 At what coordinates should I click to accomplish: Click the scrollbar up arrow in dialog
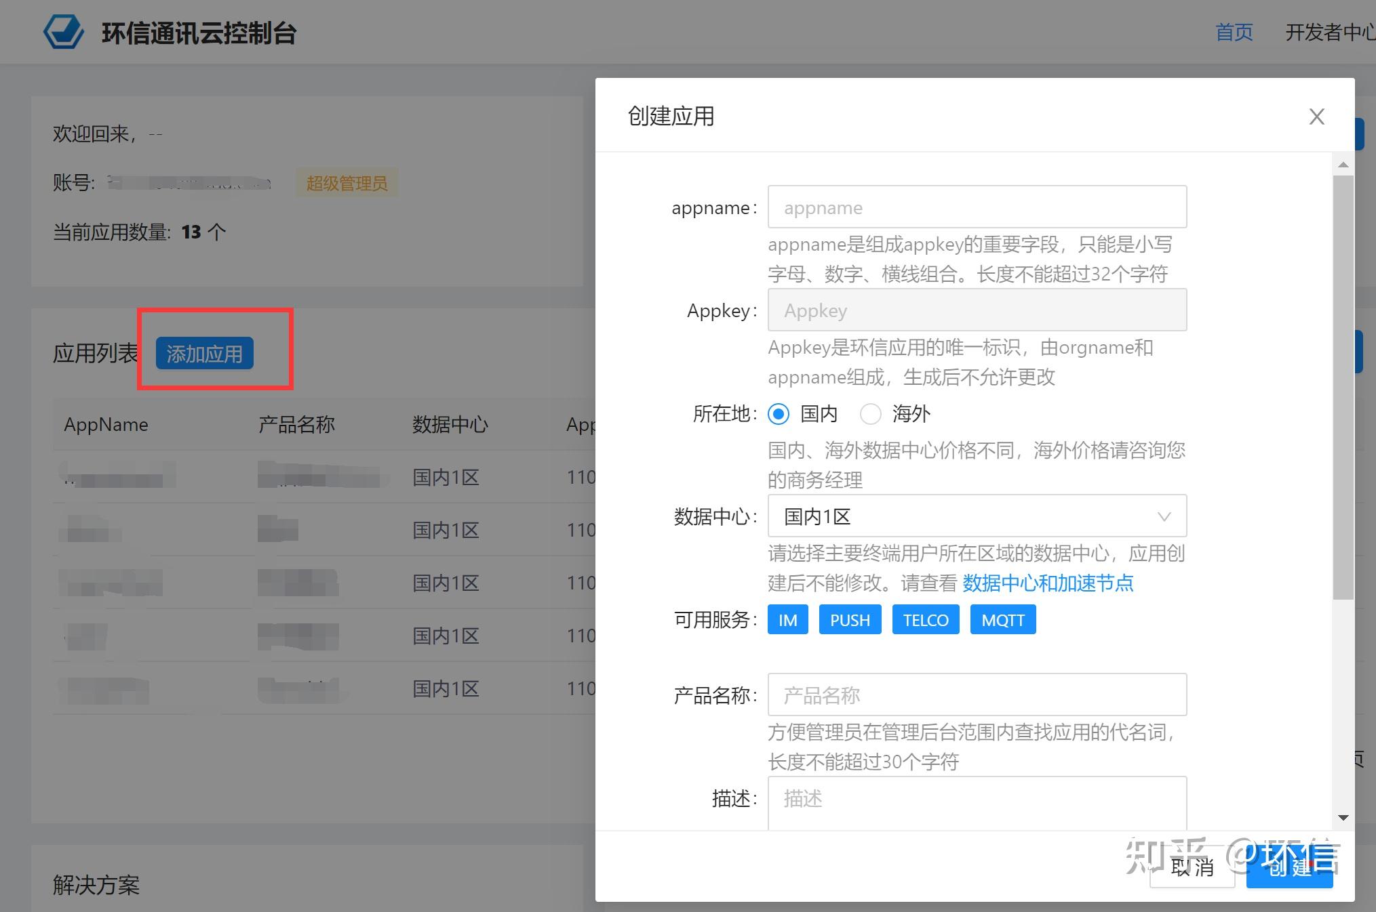pos(1343,164)
